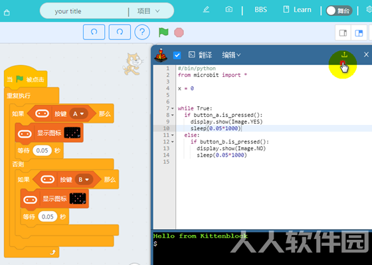Viewport: 372px width, 265px height.
Task: Open the 项目 project dropdown
Action: 149,11
